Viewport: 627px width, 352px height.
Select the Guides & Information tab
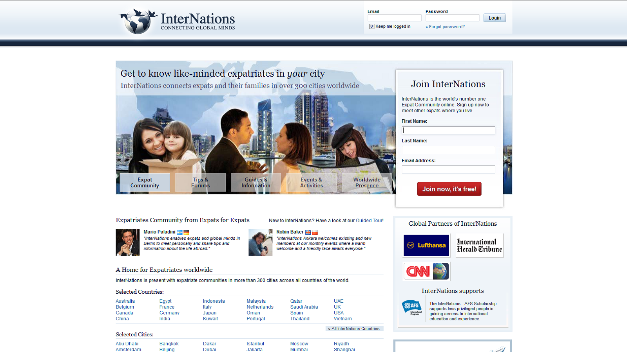(x=256, y=183)
